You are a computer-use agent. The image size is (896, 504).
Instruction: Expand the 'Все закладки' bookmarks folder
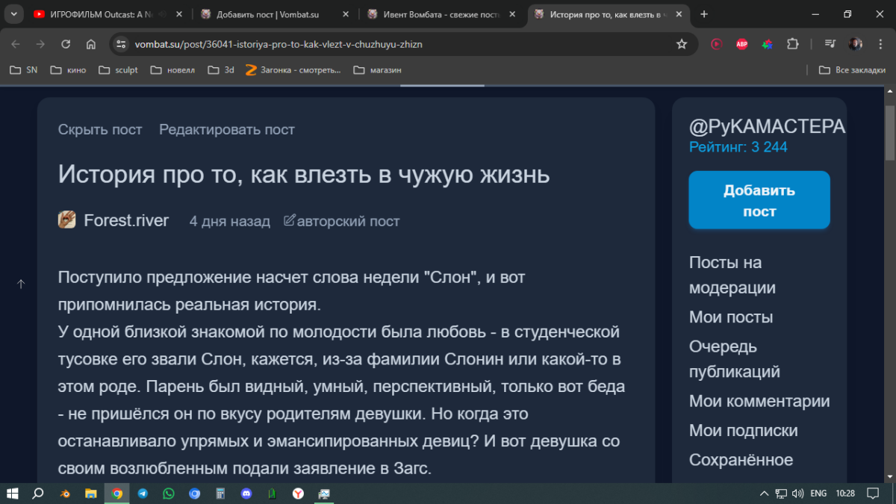pyautogui.click(x=852, y=70)
